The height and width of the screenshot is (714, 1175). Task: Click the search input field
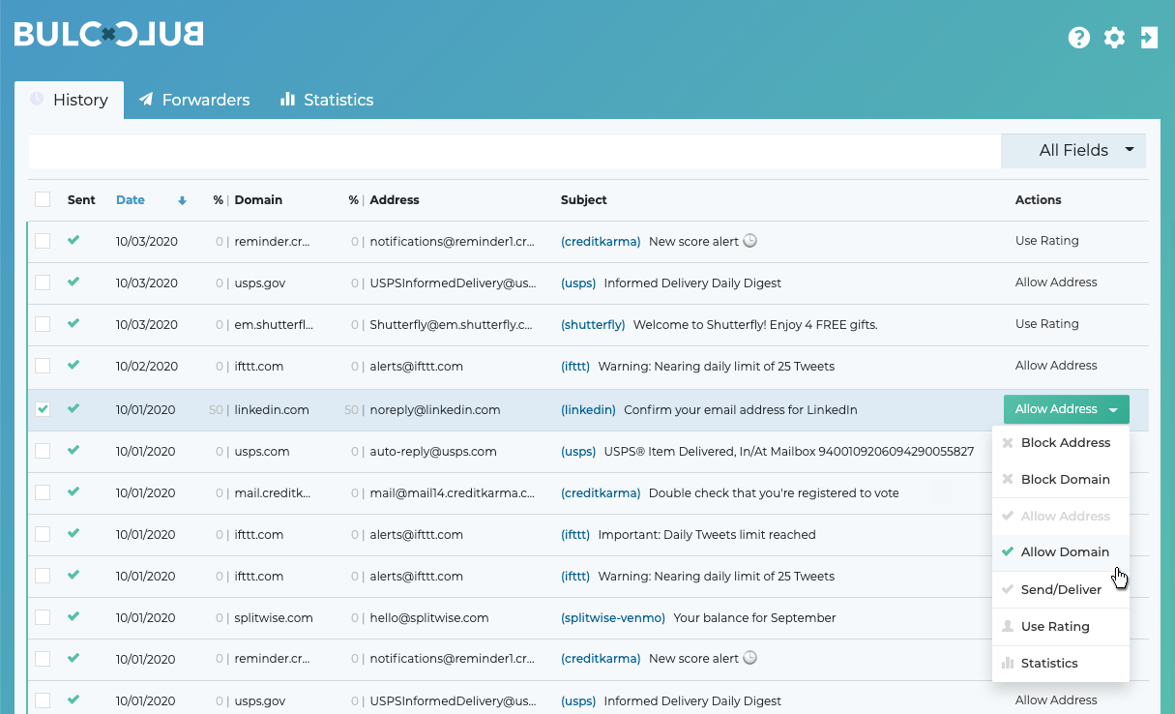coord(514,150)
